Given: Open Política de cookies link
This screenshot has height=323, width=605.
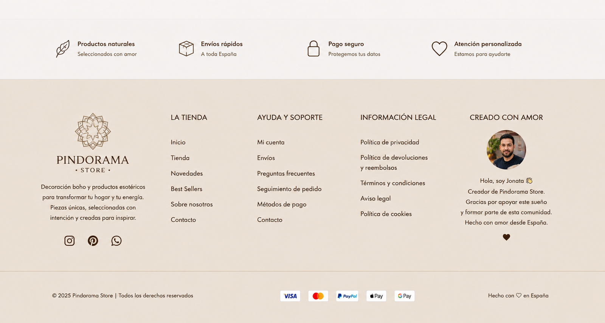Looking at the screenshot, I should [386, 214].
